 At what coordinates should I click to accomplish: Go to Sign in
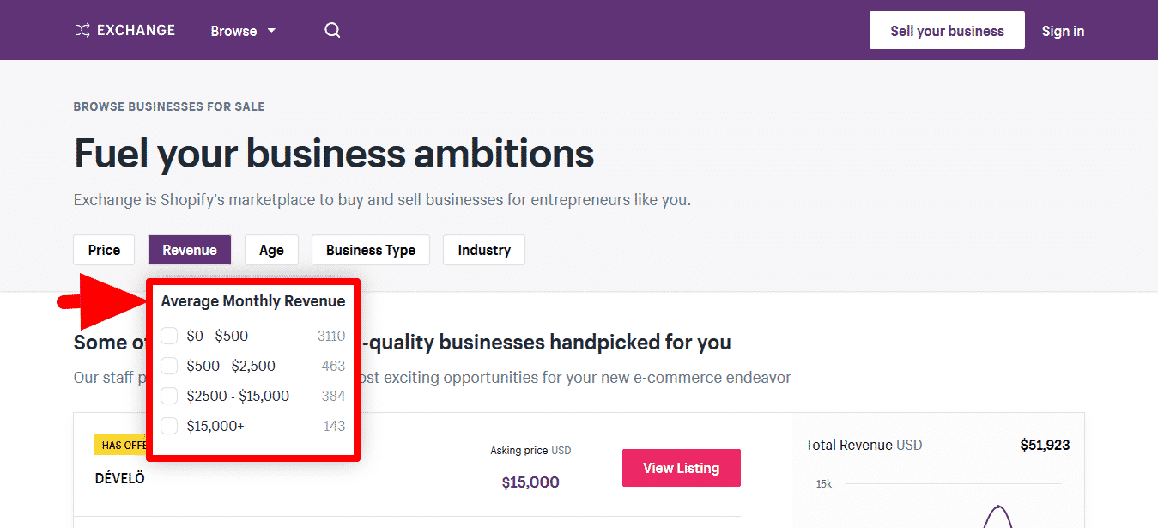tap(1063, 31)
